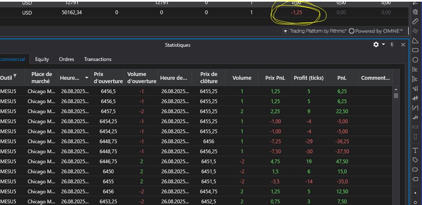Select the right-pointing label tool
This screenshot has width=422, height=205.
point(415,170)
